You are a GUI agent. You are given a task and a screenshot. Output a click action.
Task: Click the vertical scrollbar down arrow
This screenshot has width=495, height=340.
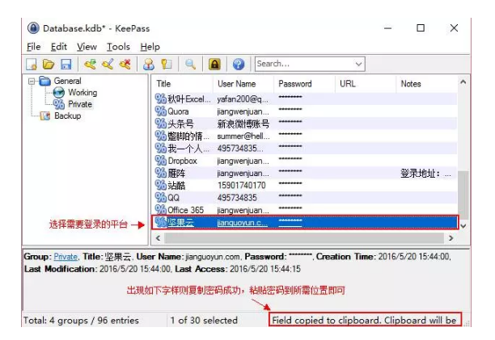pyautogui.click(x=463, y=225)
